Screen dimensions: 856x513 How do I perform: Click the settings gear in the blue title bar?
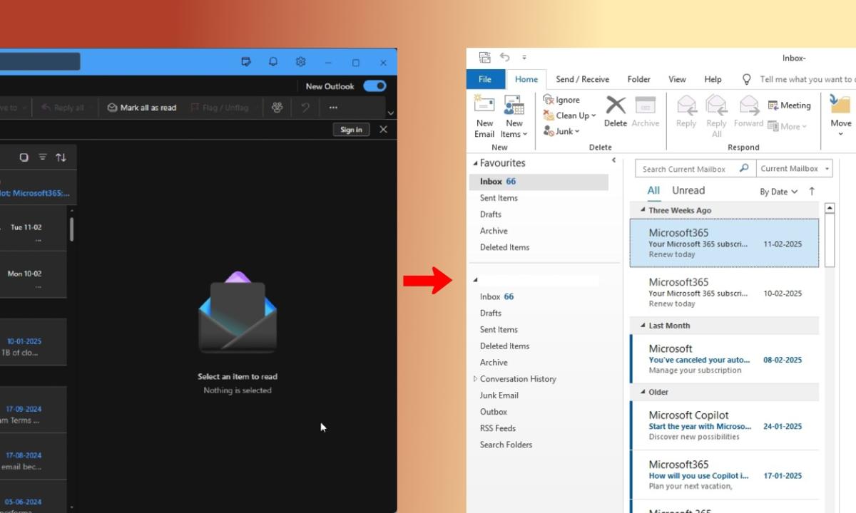pos(300,62)
